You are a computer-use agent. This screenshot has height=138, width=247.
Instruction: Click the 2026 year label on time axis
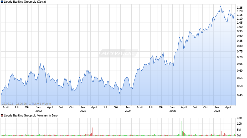(217, 111)
